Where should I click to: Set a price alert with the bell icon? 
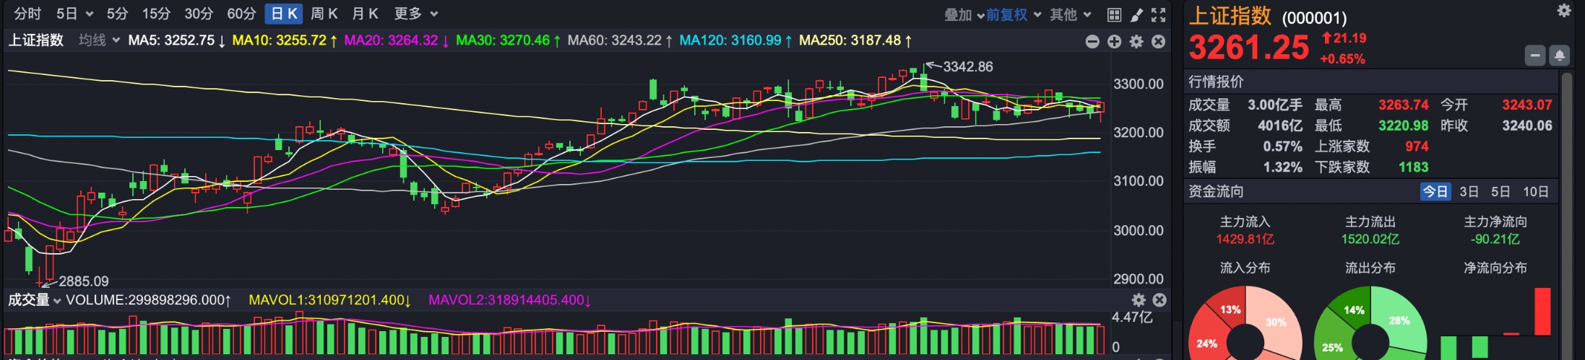click(1559, 55)
